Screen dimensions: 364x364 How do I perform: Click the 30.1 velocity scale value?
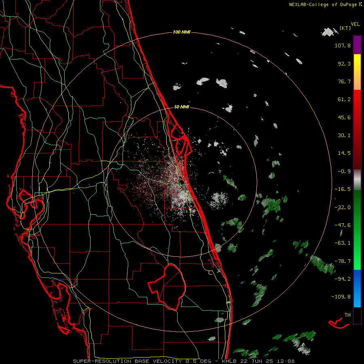(x=344, y=135)
